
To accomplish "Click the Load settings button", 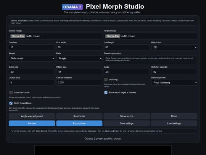I will (x=174, y=123).
